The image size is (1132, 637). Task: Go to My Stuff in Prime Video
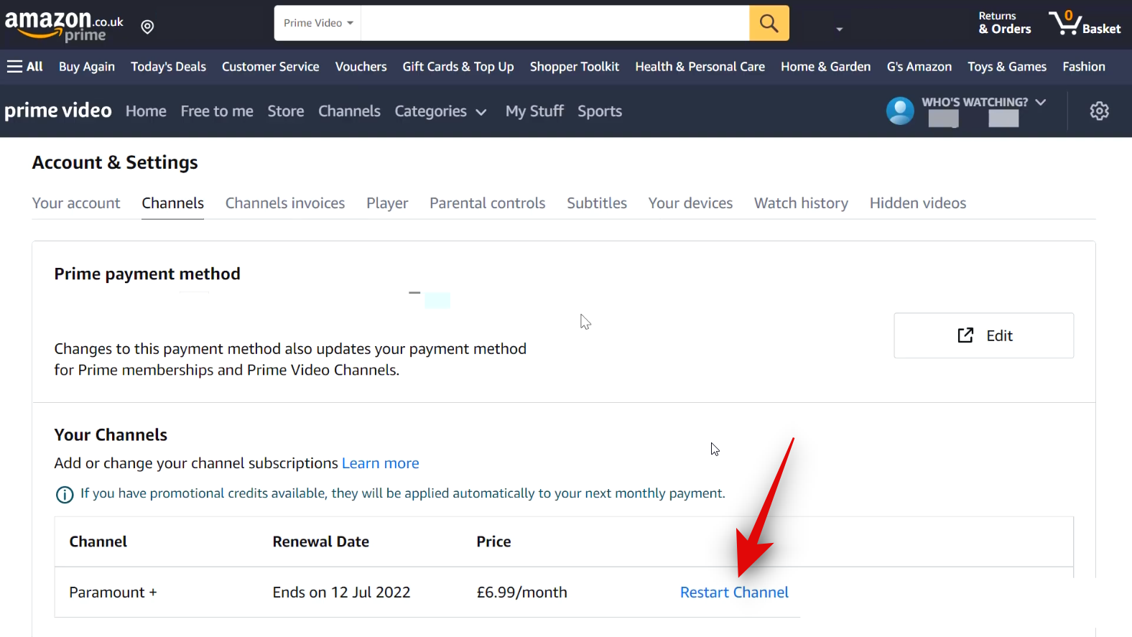pos(534,111)
